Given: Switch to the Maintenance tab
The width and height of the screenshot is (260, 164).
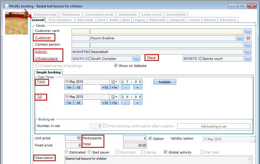Looking at the screenshot, I should click(x=70, y=15).
